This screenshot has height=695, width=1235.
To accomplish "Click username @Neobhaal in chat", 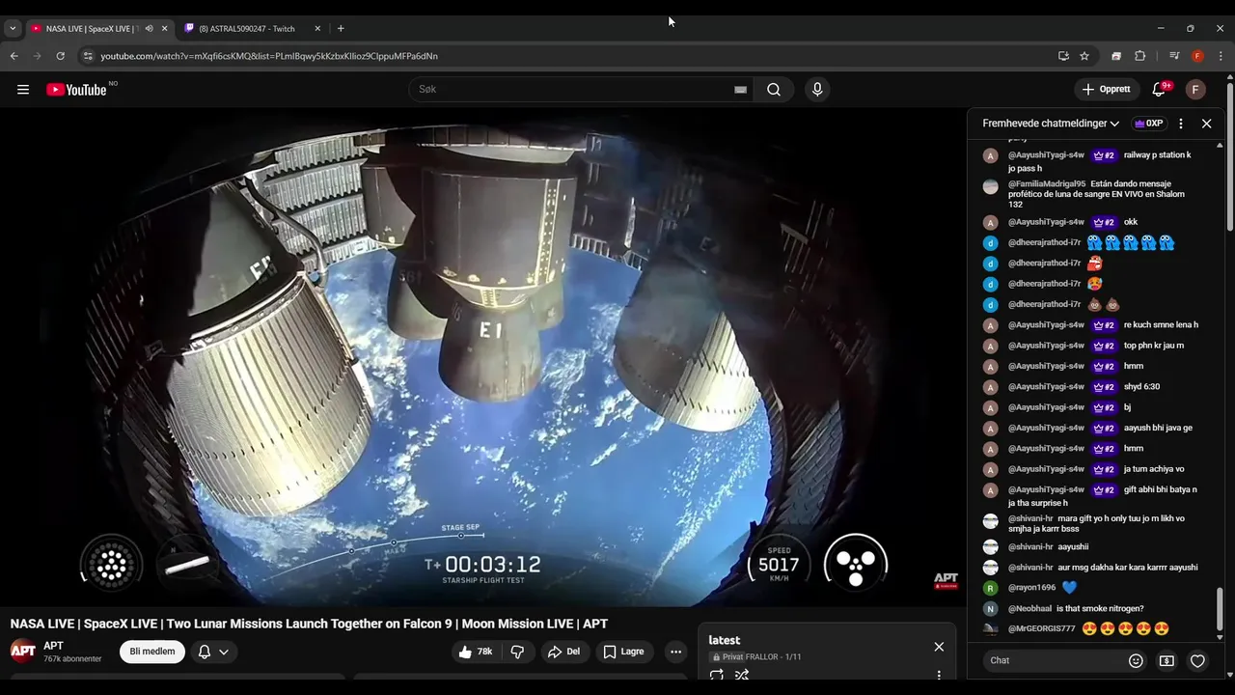I will pos(1029,608).
